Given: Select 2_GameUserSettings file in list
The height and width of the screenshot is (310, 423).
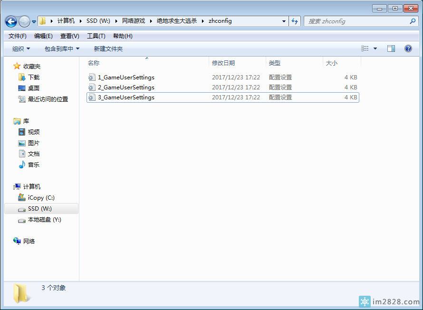Looking at the screenshot, I should point(126,87).
